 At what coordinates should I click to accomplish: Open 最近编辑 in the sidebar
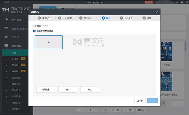(x=16, y=20)
